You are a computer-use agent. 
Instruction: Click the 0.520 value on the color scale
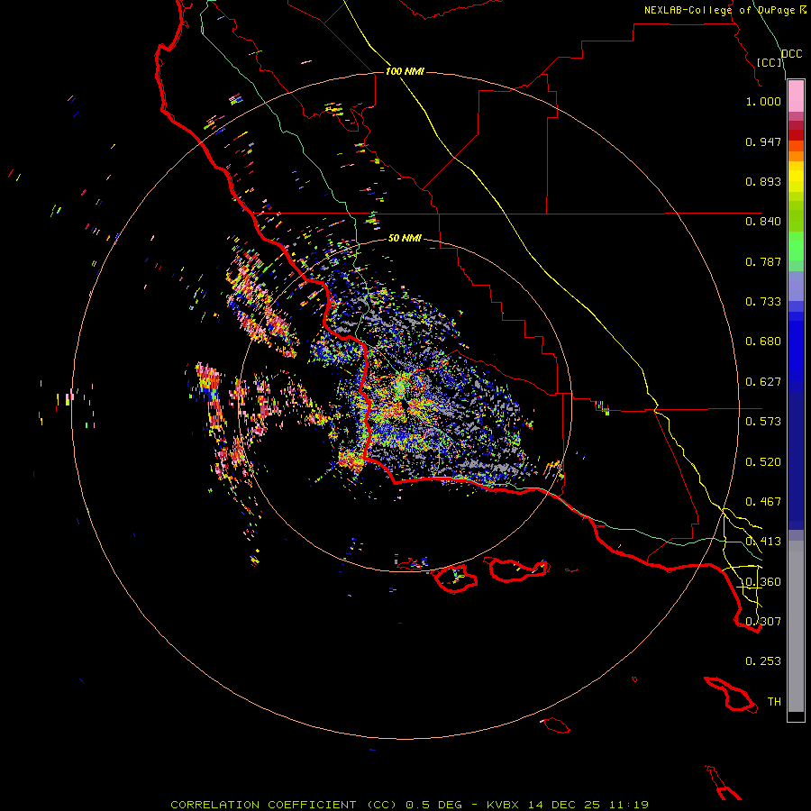coord(763,462)
